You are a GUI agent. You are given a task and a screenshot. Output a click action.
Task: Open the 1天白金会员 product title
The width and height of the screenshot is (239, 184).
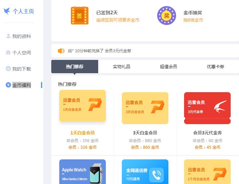click(82, 133)
